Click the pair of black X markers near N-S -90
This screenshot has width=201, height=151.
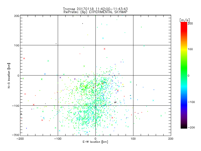tap(115, 102)
